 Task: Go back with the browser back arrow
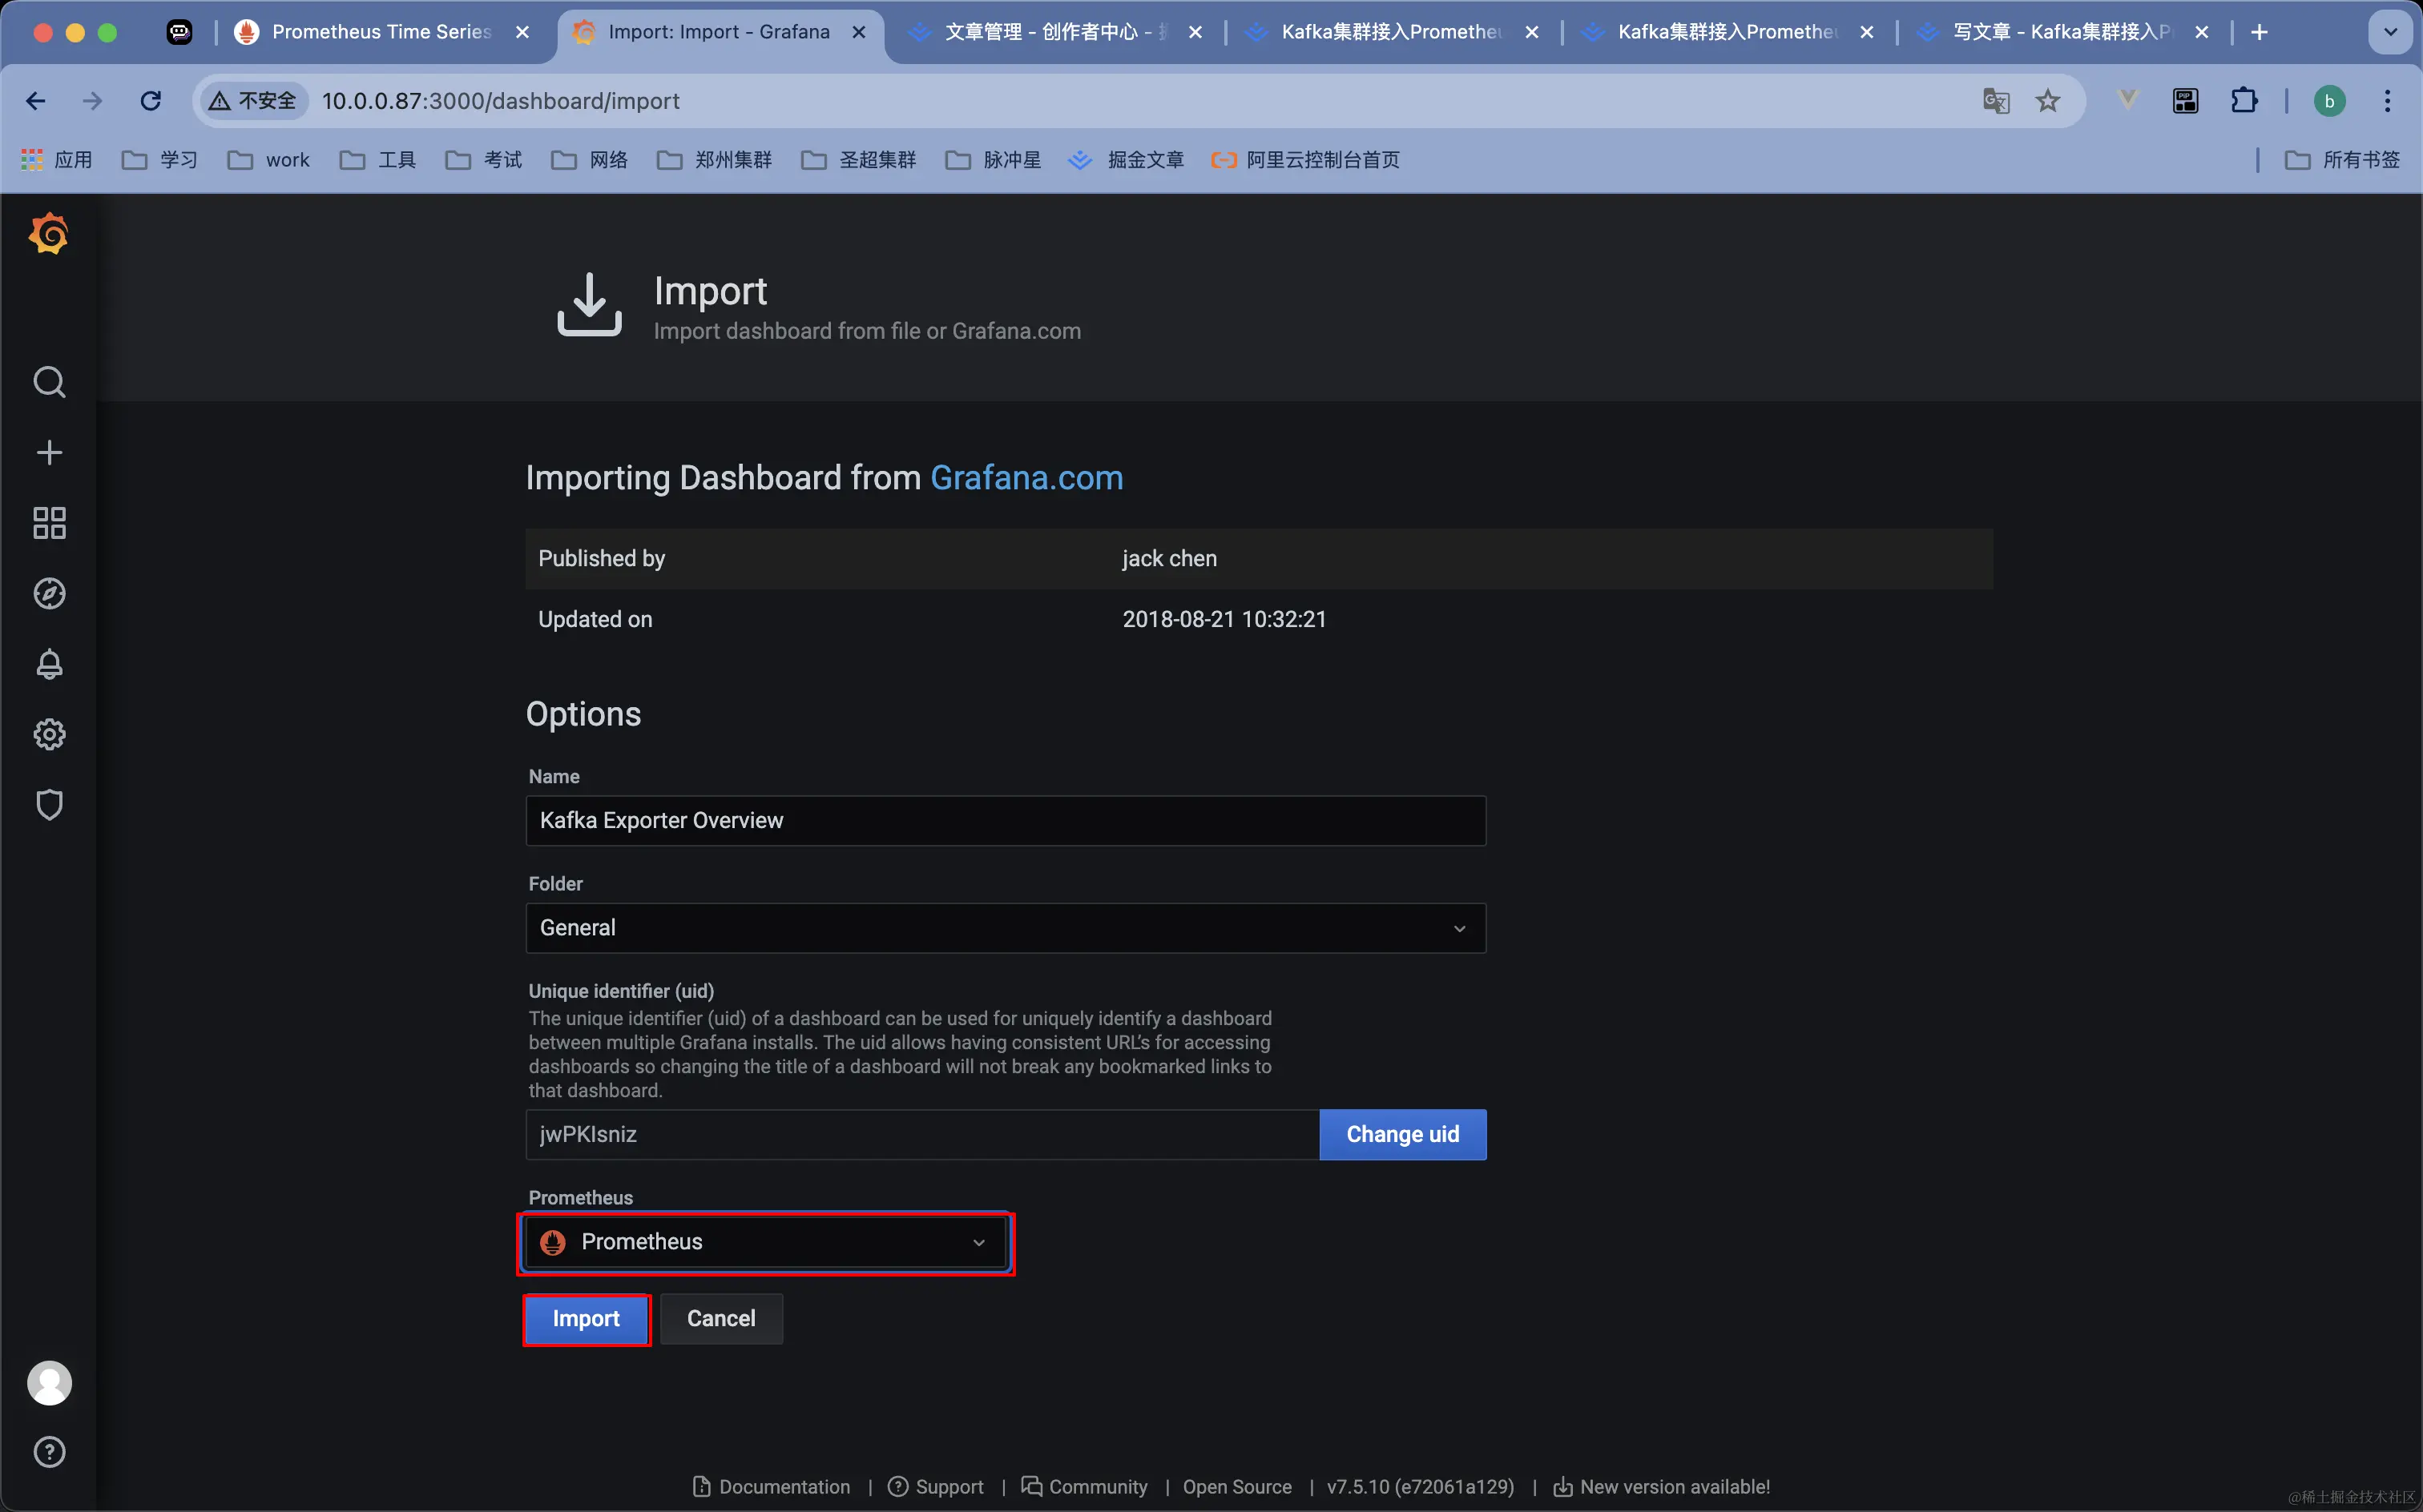point(36,101)
